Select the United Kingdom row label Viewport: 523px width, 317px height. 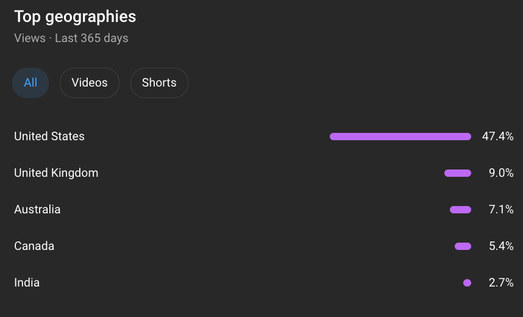[56, 173]
